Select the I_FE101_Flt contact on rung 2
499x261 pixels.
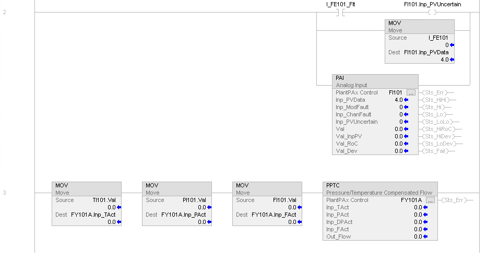coord(341,12)
